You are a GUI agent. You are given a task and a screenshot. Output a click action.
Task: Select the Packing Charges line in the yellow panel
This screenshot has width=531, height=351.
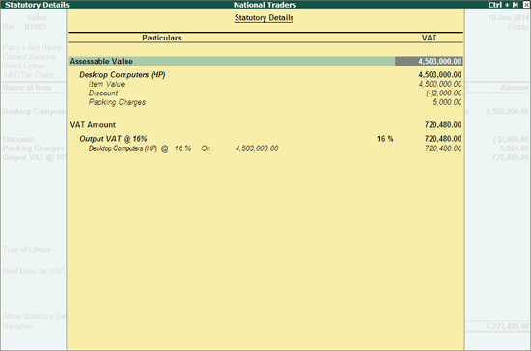[117, 102]
